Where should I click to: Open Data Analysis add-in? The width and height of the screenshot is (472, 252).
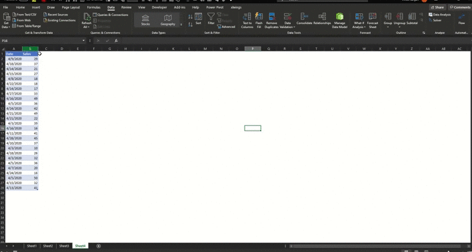click(440, 15)
